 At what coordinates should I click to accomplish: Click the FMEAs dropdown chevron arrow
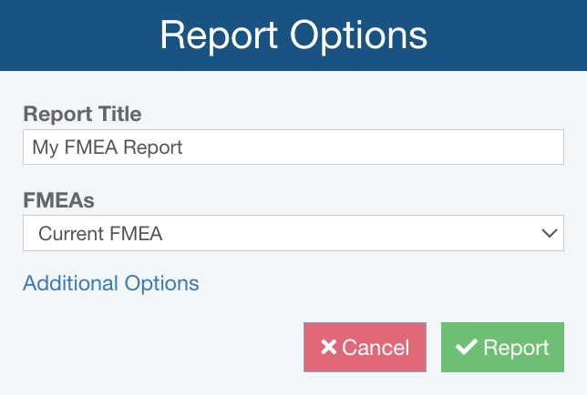point(549,233)
